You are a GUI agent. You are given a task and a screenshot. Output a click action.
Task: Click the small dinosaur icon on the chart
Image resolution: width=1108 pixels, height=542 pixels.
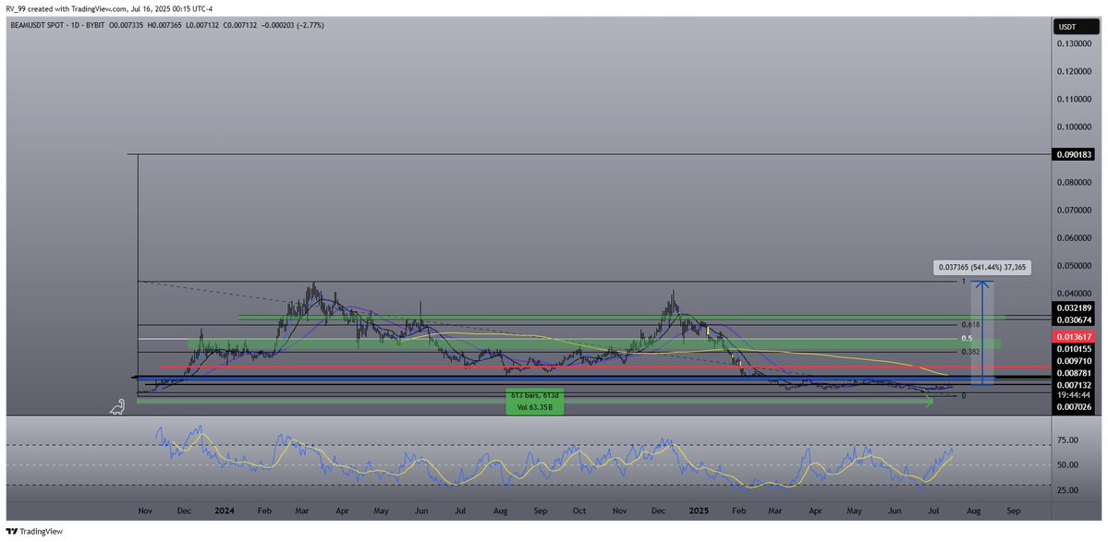click(x=118, y=407)
